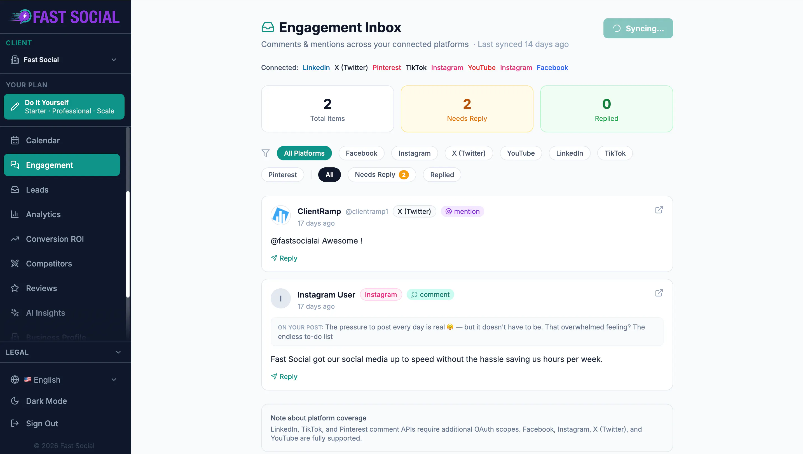Open the English language dropdown
Screen dimensions: 803x454
(x=64, y=380)
